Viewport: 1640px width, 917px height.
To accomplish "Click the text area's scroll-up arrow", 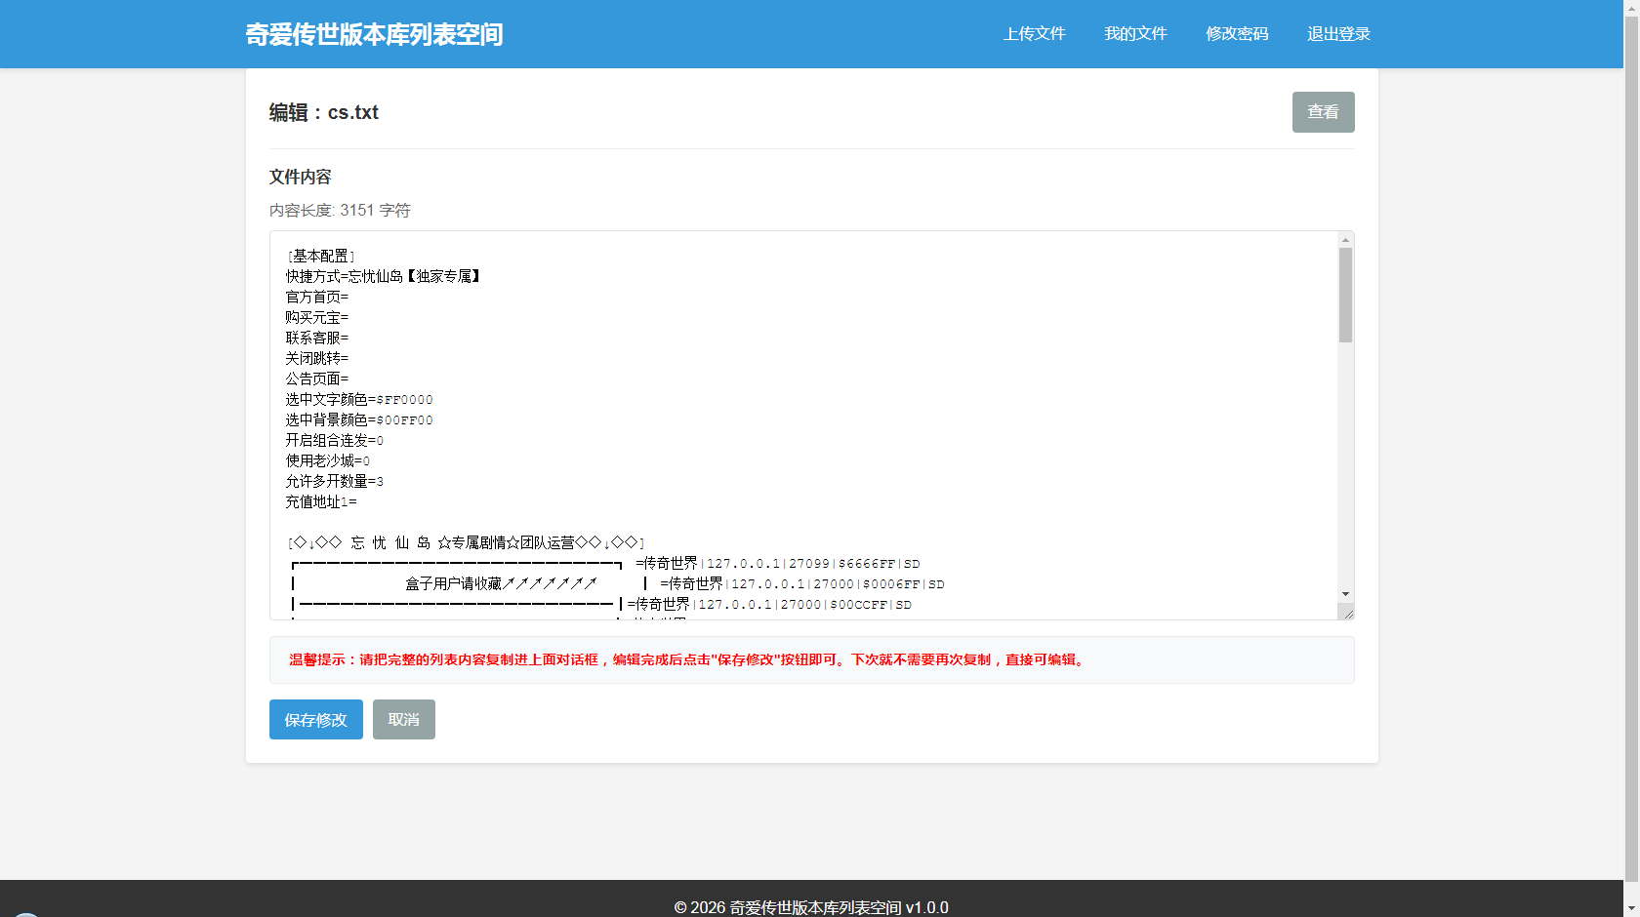I will point(1345,240).
